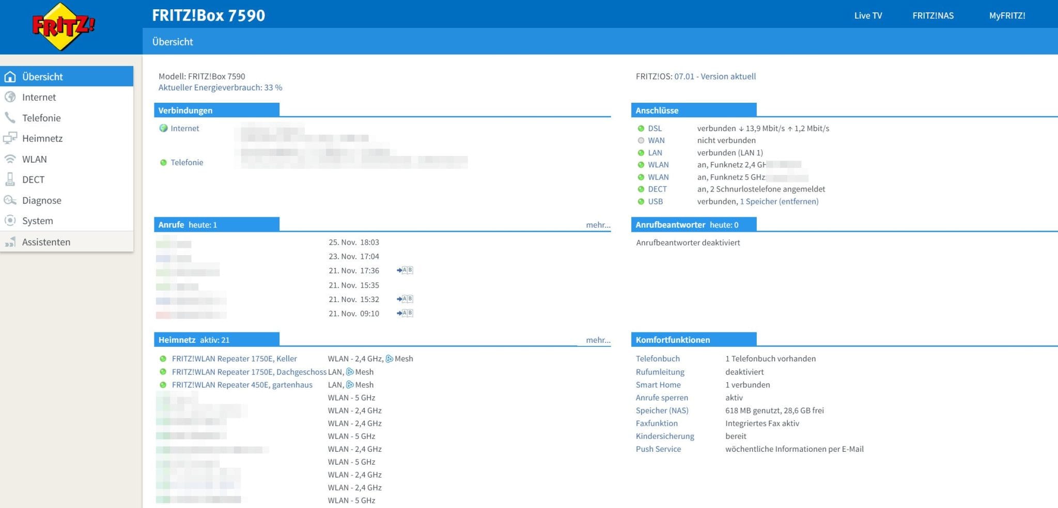Open the Live TV menu item
1058x508 pixels.
[x=868, y=15]
